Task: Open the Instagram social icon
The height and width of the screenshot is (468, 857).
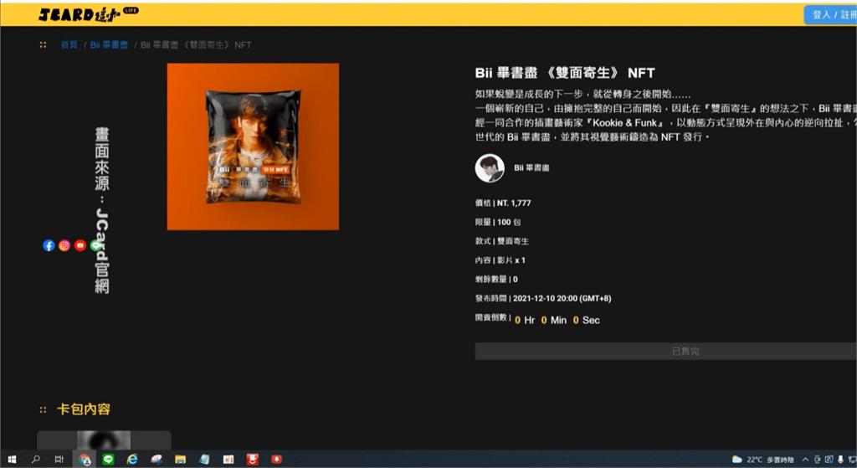Action: click(x=64, y=245)
